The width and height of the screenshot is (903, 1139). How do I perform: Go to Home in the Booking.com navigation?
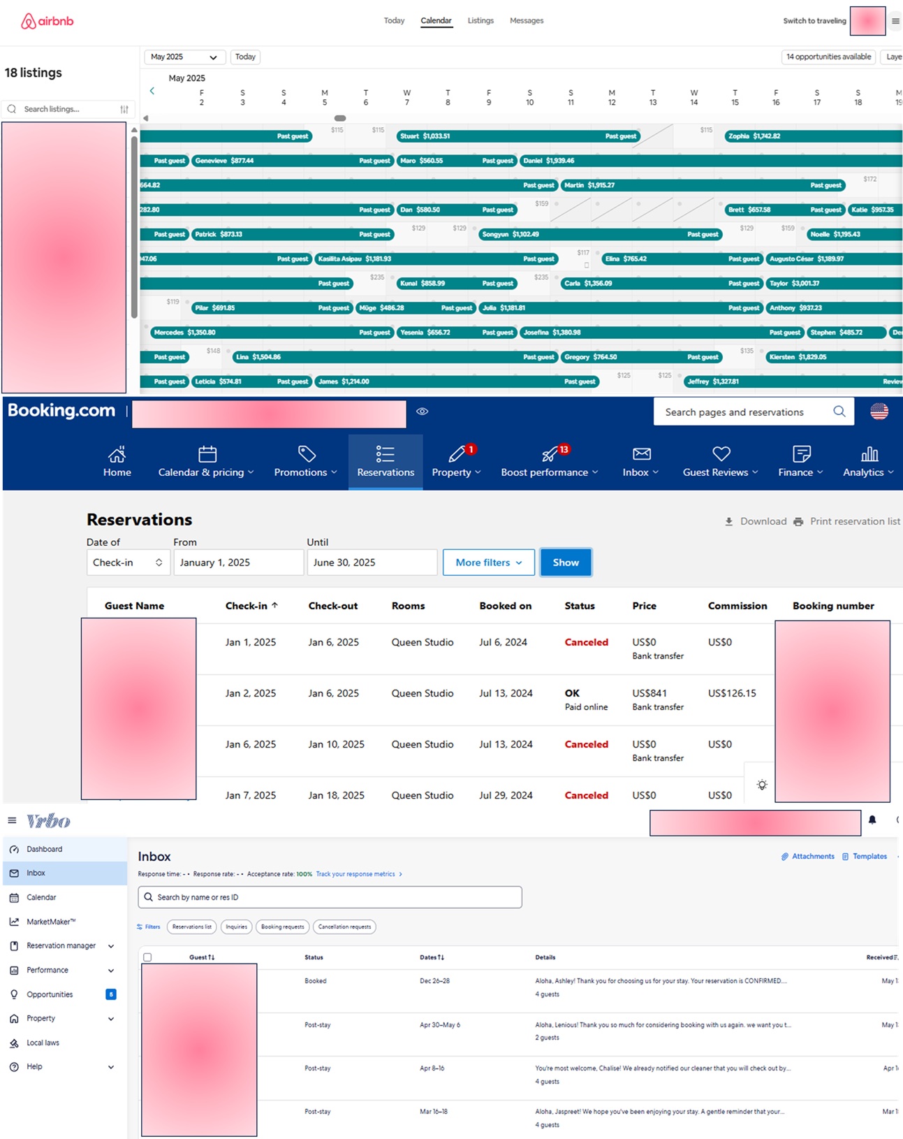pyautogui.click(x=117, y=462)
